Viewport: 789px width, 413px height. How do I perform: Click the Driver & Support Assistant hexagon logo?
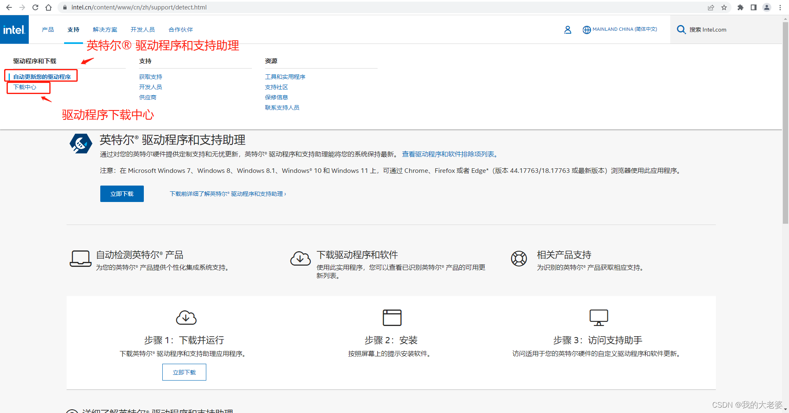pyautogui.click(x=81, y=144)
